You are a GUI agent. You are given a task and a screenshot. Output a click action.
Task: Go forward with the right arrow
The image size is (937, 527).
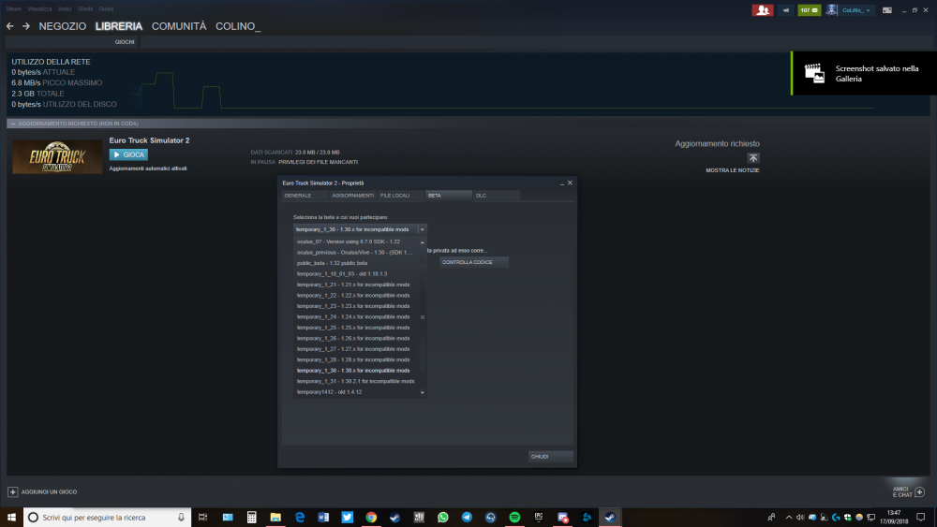coord(25,26)
